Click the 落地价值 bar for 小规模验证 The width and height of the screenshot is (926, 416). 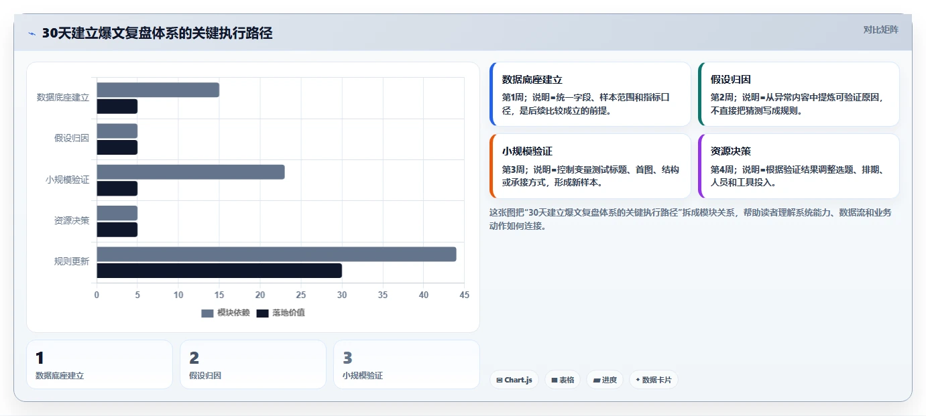(x=117, y=188)
